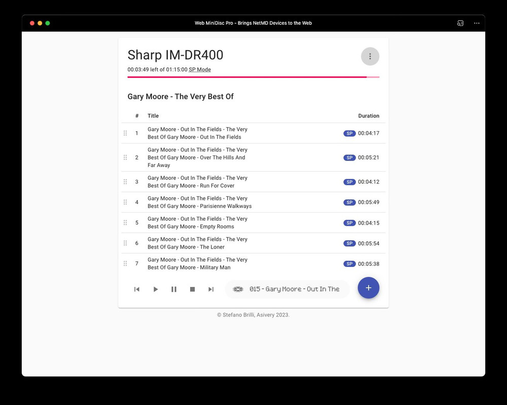This screenshot has height=405, width=507.
Task: Grab the drag handle for track 6
Action: click(x=125, y=243)
